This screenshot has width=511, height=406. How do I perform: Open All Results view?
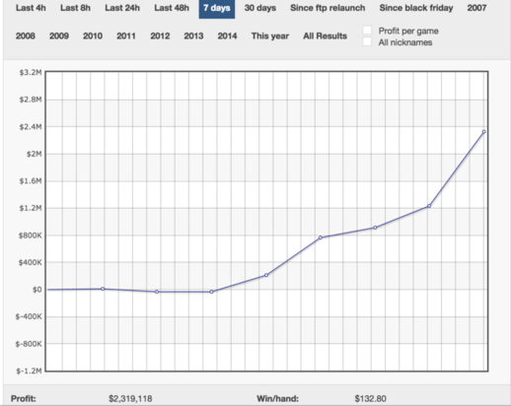(x=325, y=35)
